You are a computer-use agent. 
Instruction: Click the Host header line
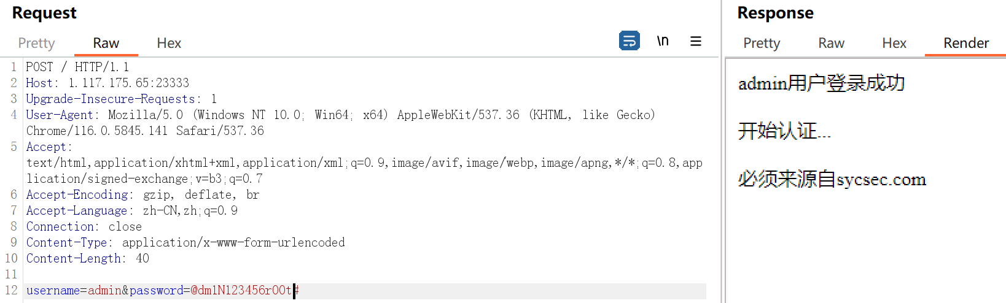click(x=107, y=83)
